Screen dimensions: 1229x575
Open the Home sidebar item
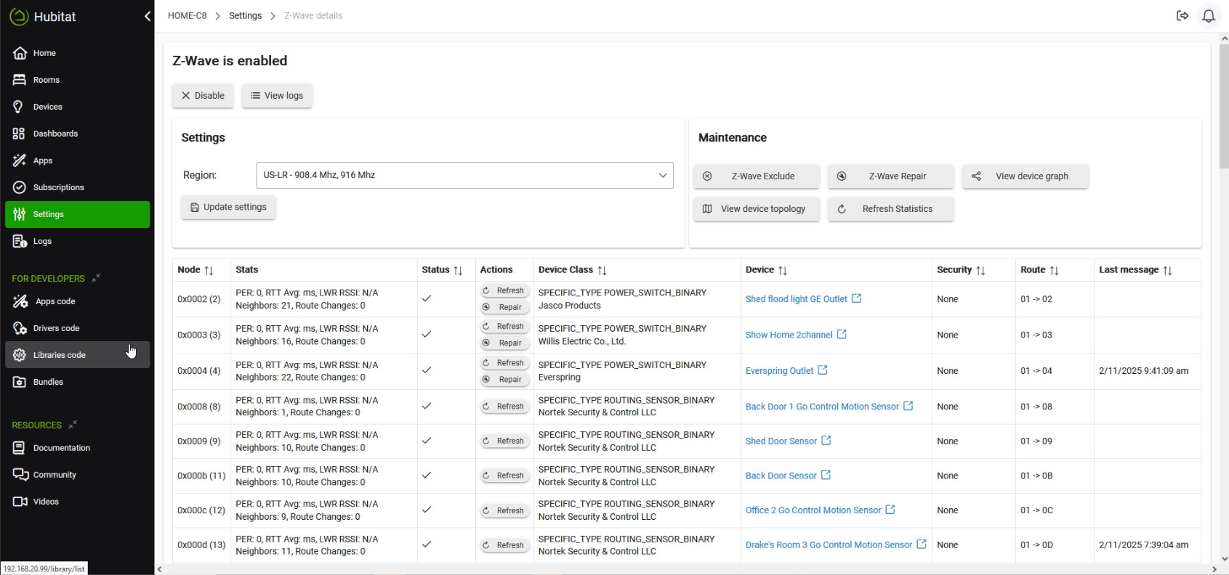click(x=77, y=53)
